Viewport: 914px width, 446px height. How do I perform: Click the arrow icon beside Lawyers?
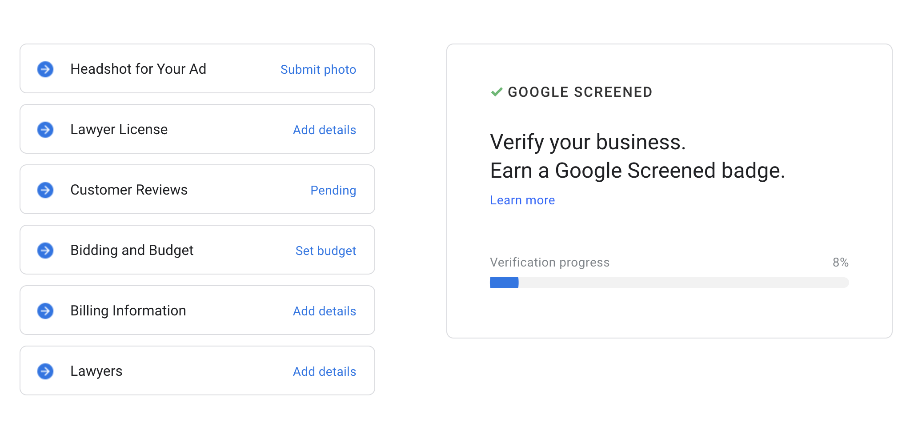pos(45,371)
